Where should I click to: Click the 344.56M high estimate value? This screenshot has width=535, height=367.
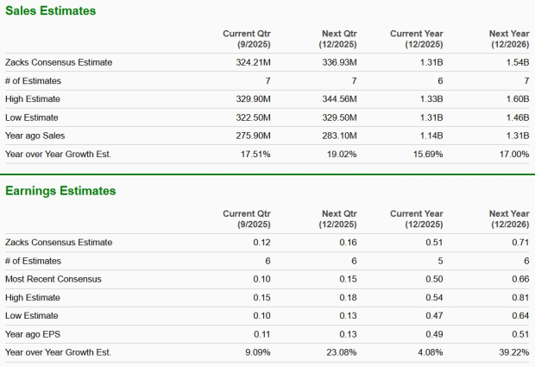point(337,99)
